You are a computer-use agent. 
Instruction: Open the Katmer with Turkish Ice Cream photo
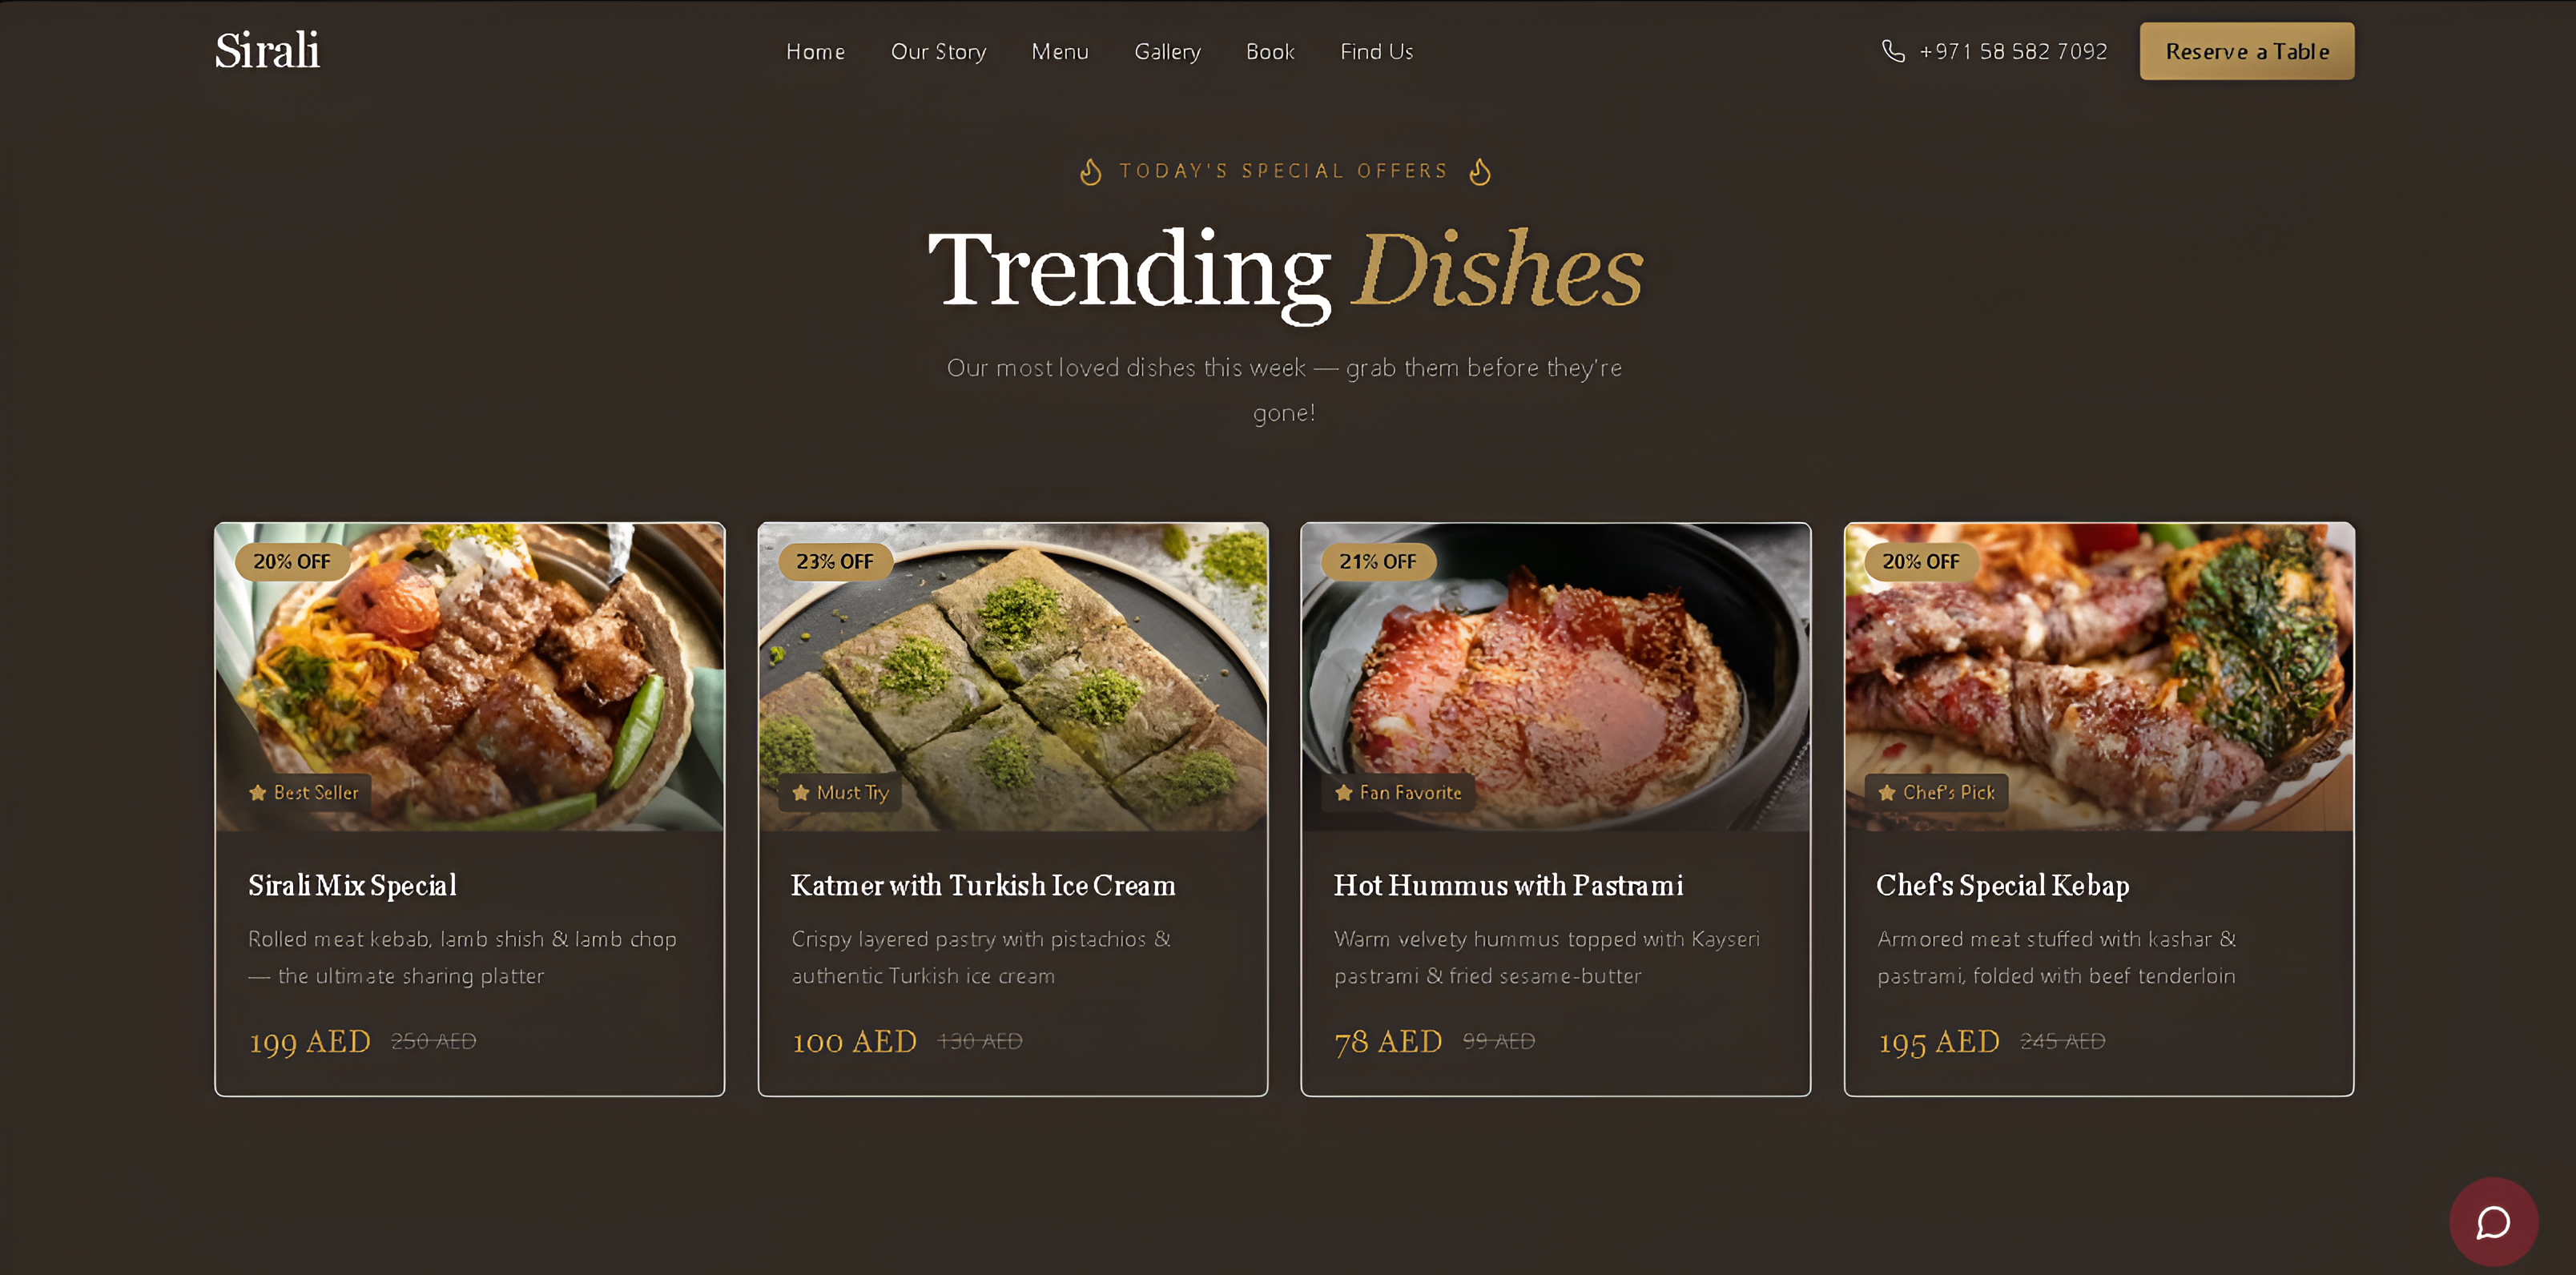pos(1013,677)
